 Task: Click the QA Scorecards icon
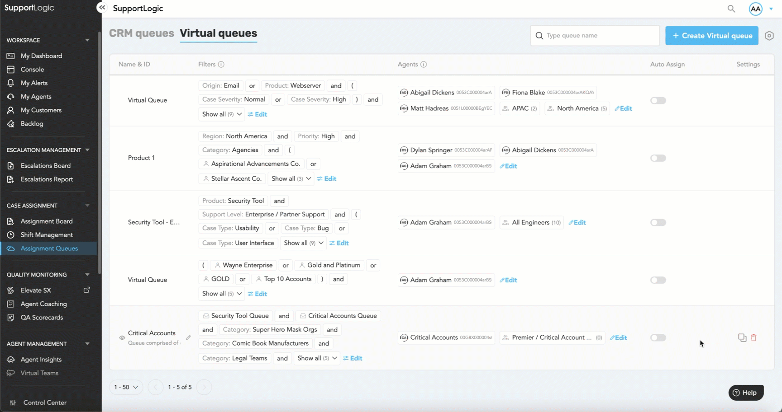click(11, 318)
